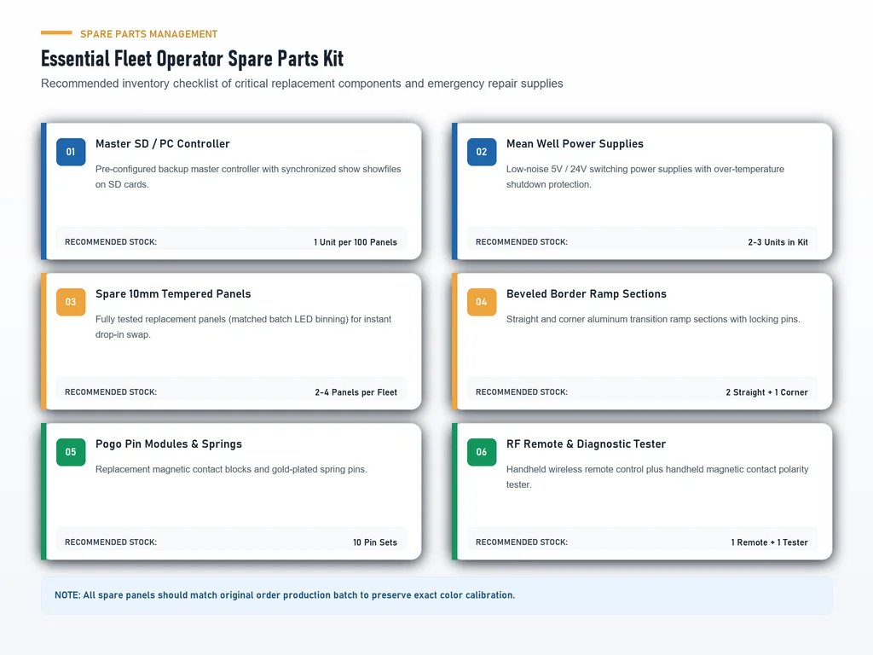Select the '2-4 Panels per Fleet' stock value
This screenshot has width=873, height=655.
[x=356, y=392]
